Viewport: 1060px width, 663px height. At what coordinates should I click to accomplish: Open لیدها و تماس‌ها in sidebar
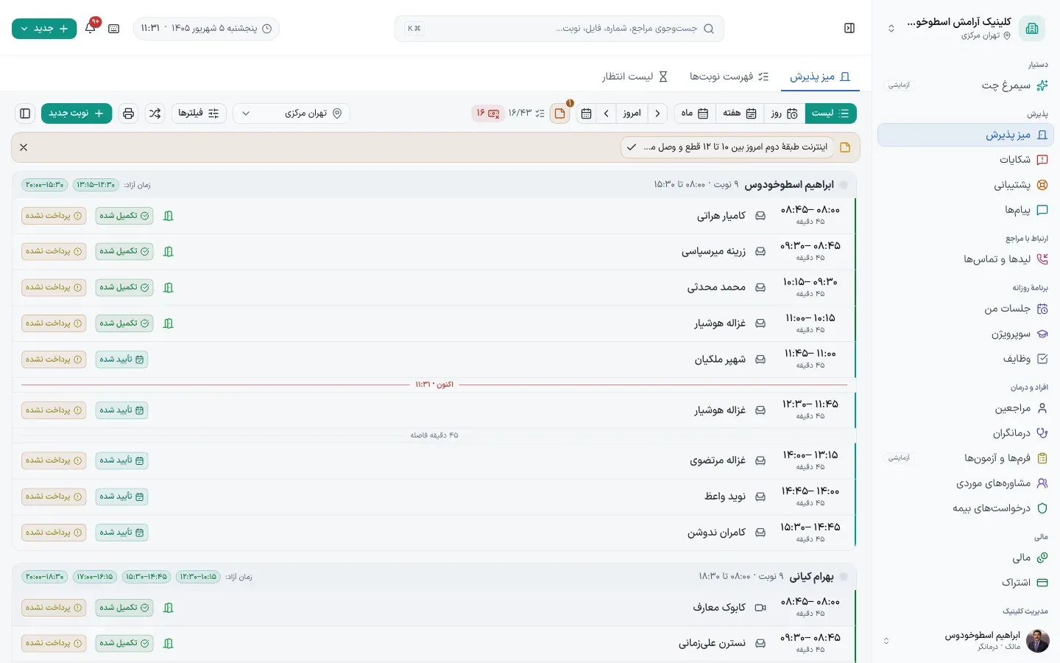[966, 259]
